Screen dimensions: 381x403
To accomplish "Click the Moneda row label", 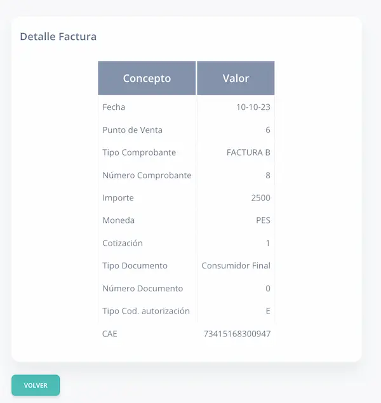I will (118, 221).
